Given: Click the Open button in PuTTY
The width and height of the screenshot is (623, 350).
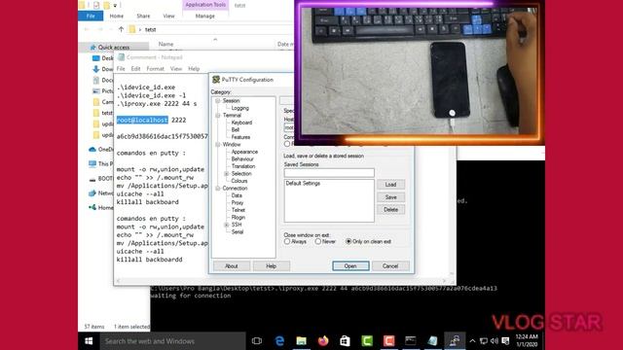Looking at the screenshot, I should coord(350,265).
